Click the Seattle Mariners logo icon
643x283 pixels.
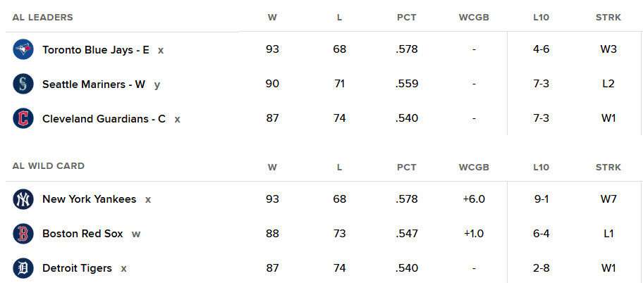click(23, 84)
